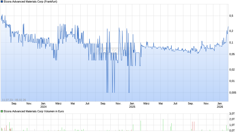Click the first Sep. axis label
Image resolution: width=239 pixels, height=133 pixels.
[x=14, y=104]
